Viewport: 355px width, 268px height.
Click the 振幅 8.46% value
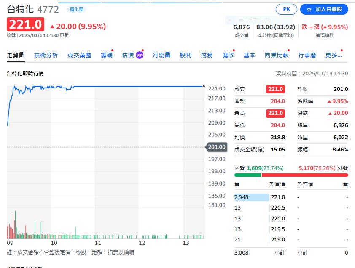click(340, 150)
